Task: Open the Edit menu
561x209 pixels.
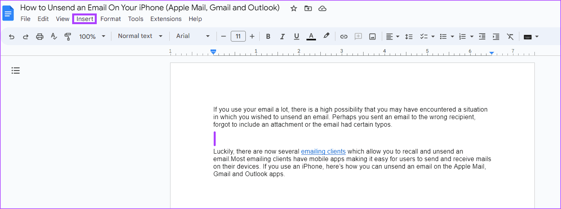Action: click(x=43, y=19)
